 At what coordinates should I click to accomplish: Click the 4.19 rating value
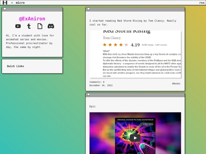[x=135, y=45]
